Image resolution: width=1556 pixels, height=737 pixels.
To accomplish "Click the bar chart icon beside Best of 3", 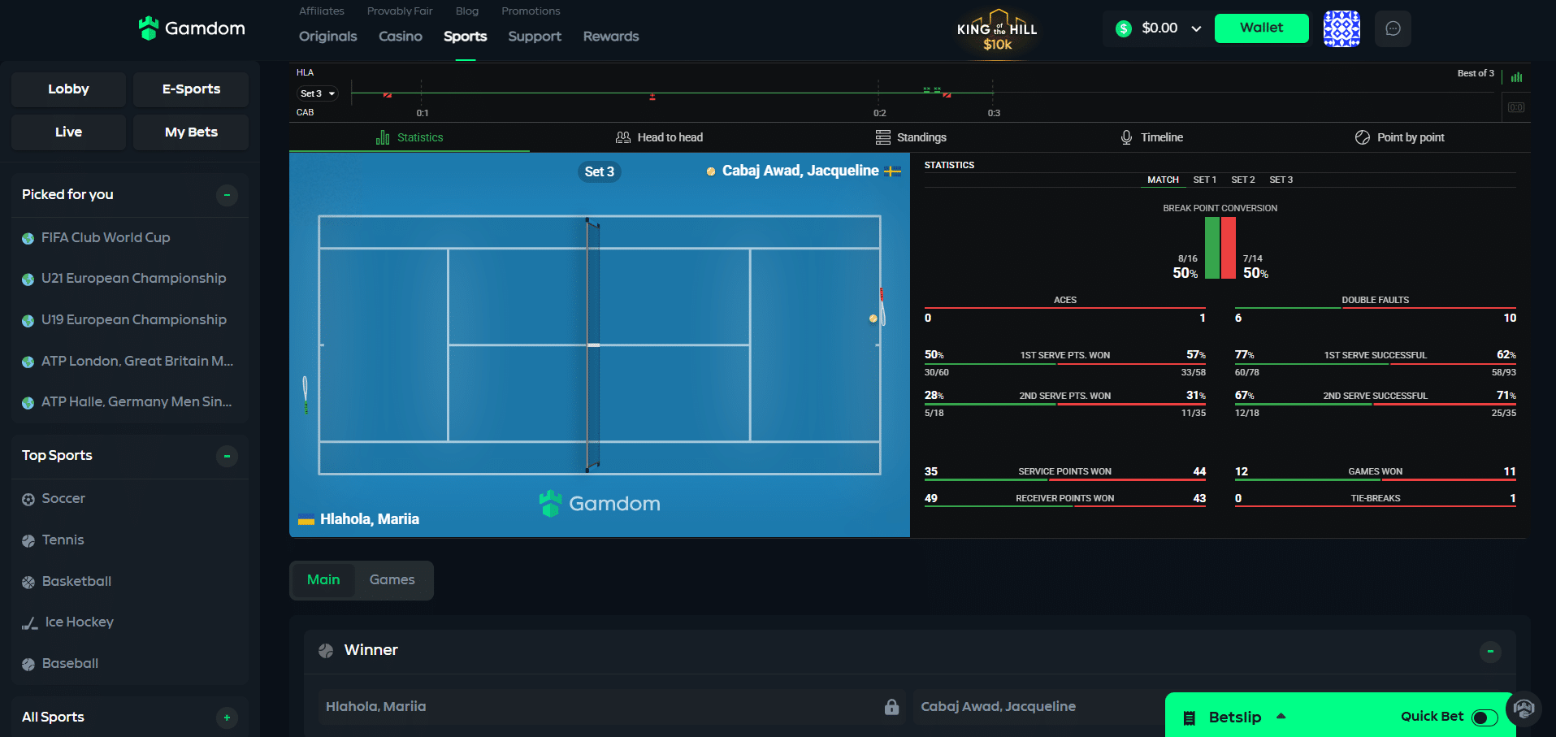I will pyautogui.click(x=1516, y=77).
